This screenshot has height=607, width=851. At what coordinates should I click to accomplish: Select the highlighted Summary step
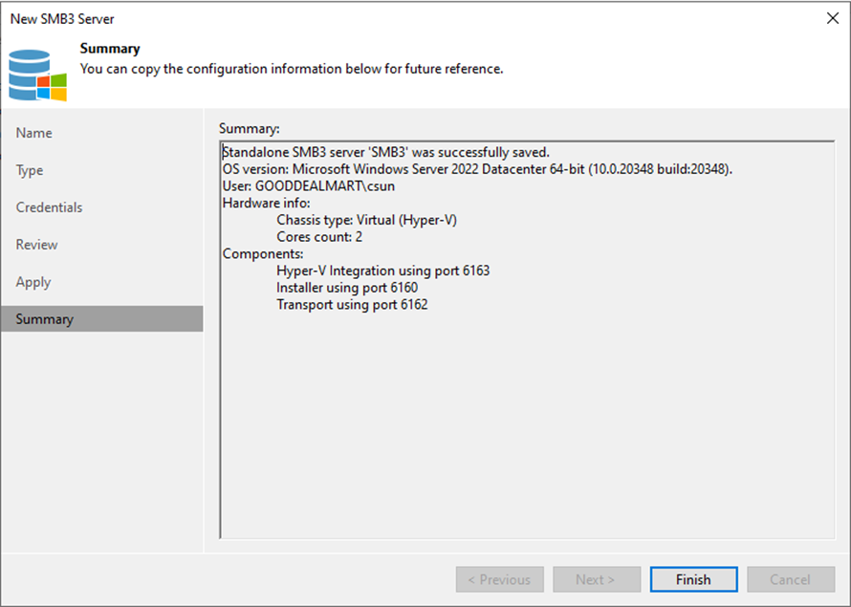(102, 319)
